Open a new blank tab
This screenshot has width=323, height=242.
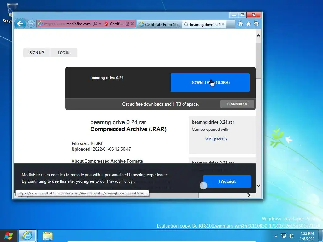pyautogui.click(x=231, y=24)
